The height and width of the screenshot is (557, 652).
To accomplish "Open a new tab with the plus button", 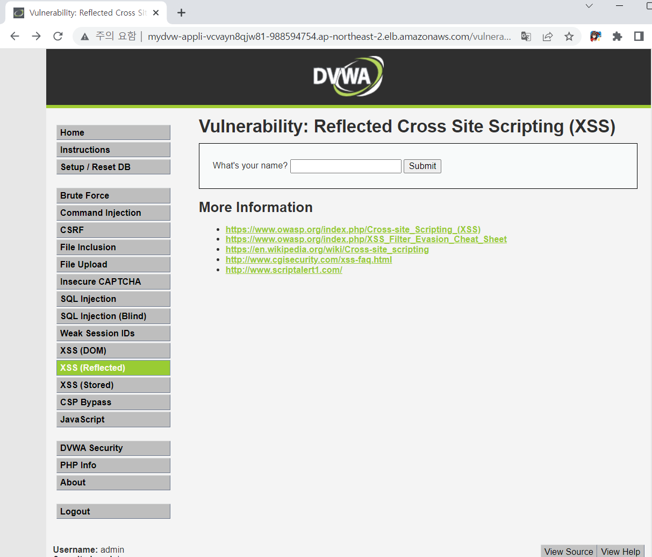I will point(181,12).
